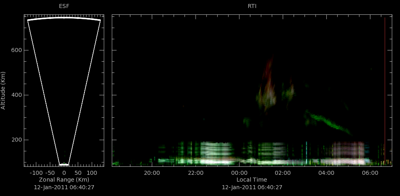Click the green descending streak near 04:00
Screen dimensions: 400x196
click(329, 122)
